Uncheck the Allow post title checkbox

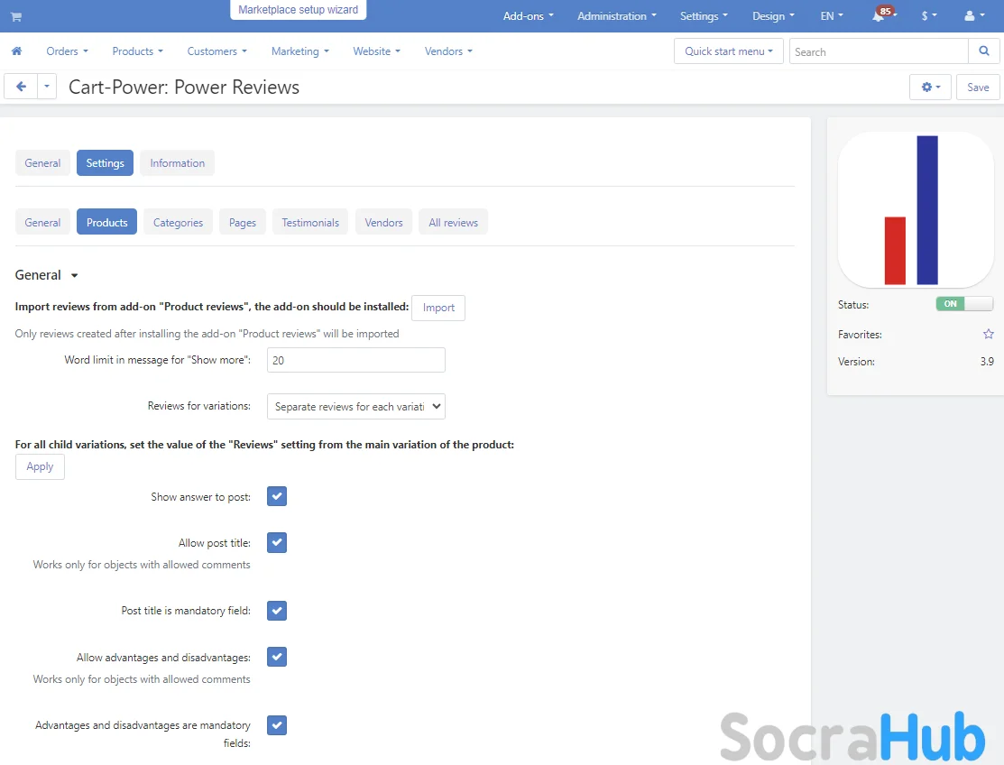[277, 542]
